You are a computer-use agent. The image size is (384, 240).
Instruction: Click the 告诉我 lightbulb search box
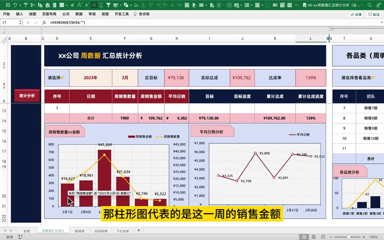(x=142, y=14)
